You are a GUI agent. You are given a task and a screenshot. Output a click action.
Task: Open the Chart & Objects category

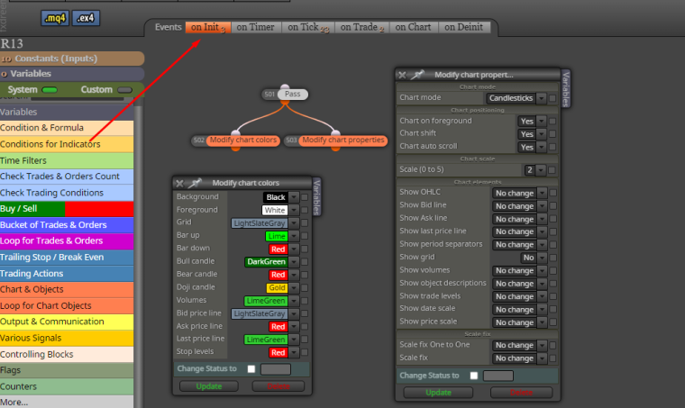click(67, 289)
